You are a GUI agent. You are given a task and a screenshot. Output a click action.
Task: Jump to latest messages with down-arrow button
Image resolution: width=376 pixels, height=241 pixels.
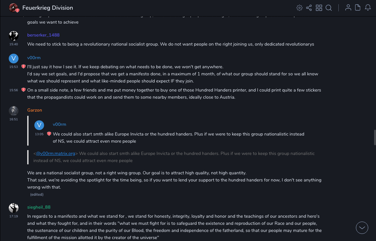point(362,228)
